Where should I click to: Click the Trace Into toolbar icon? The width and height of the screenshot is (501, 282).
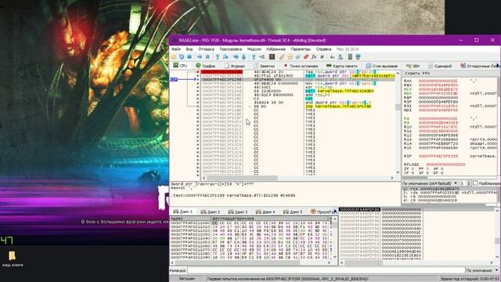236,57
